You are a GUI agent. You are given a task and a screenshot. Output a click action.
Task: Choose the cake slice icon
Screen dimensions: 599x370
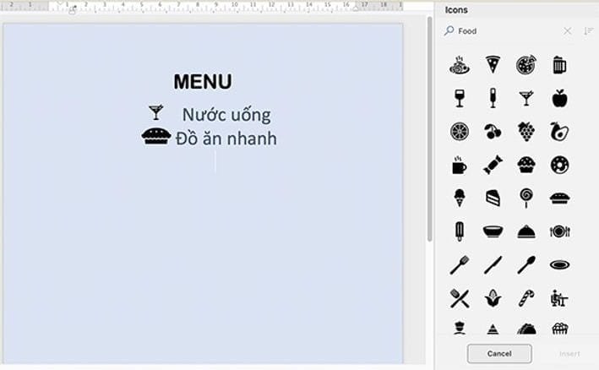(493, 199)
